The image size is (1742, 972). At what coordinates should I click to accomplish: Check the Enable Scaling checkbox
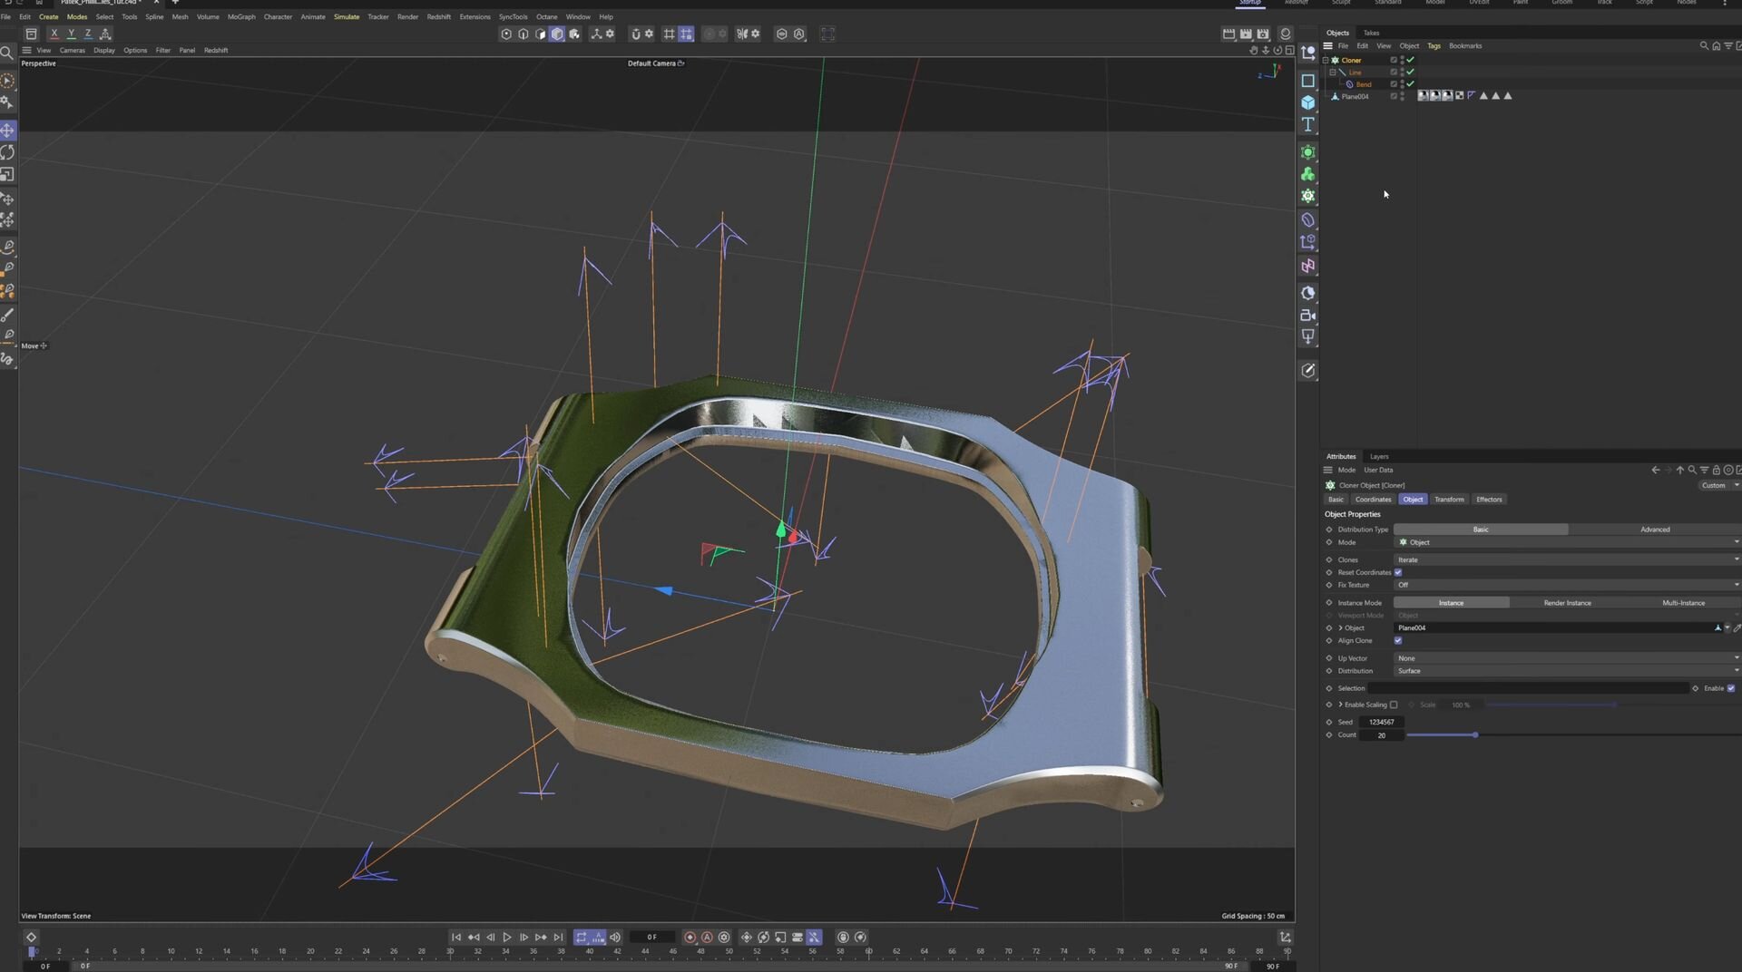[1394, 705]
